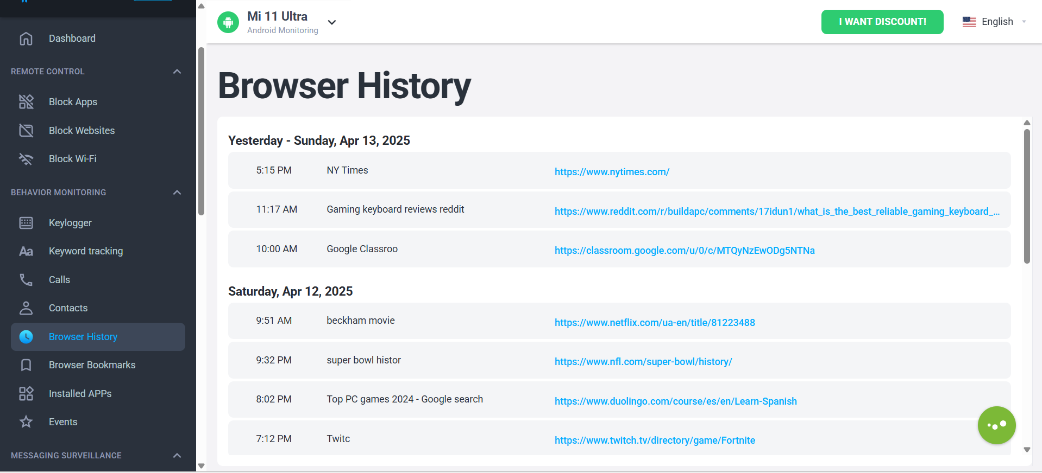This screenshot has width=1042, height=473.
Task: Click the Installed APPs grid icon
Action: click(26, 394)
